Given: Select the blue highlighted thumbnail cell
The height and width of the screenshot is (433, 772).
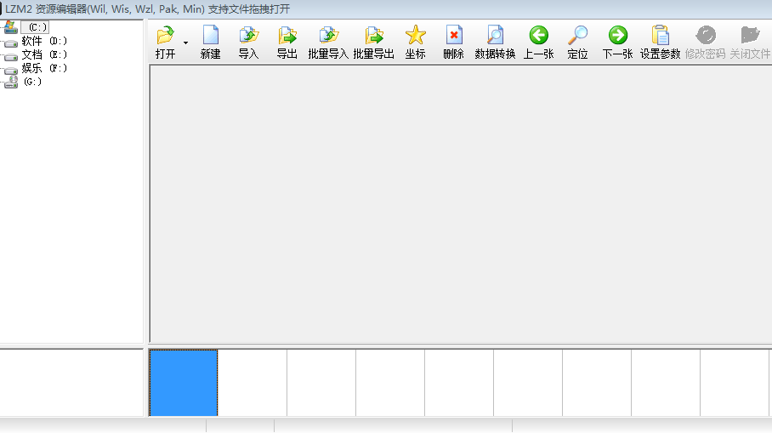Looking at the screenshot, I should 184,383.
